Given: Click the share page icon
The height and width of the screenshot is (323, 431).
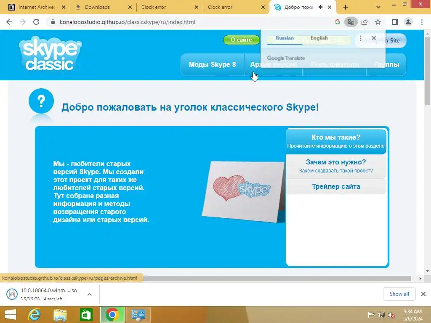Looking at the screenshot, I should point(364,22).
